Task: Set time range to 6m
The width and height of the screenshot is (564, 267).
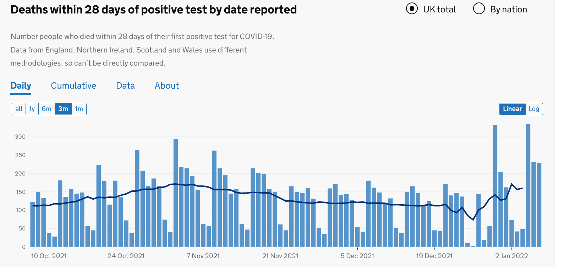Action: [46, 109]
